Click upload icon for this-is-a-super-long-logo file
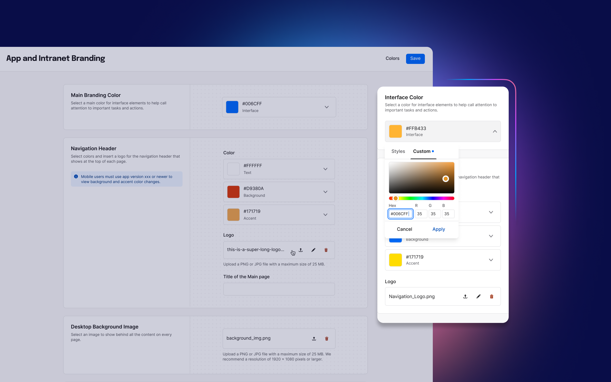 [x=301, y=250]
